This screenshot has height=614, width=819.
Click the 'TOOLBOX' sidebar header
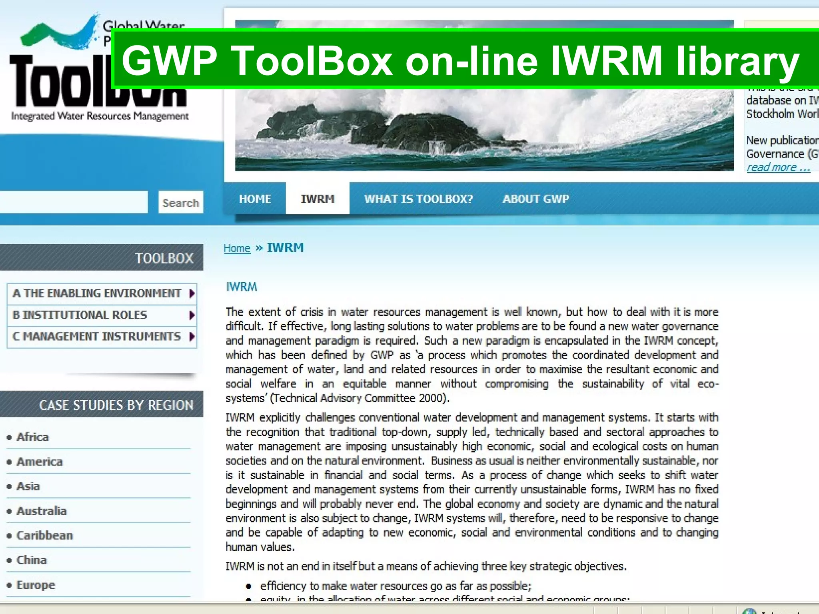102,257
